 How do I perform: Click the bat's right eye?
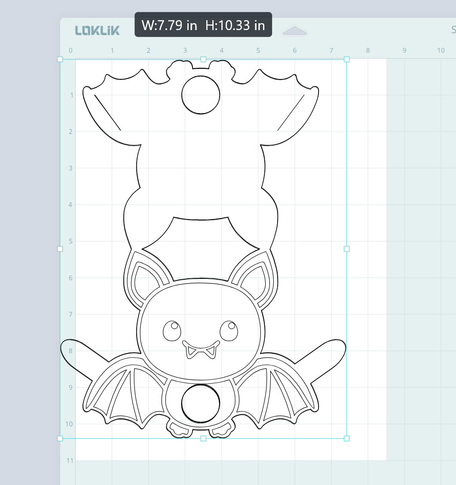tap(229, 330)
